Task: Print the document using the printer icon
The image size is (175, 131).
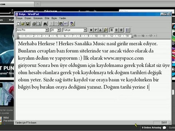Action: coord(34,24)
